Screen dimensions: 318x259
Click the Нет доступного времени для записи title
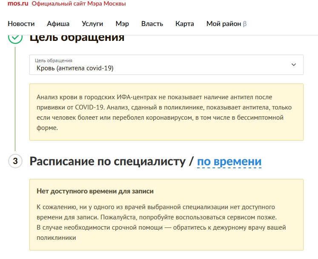coord(95,191)
